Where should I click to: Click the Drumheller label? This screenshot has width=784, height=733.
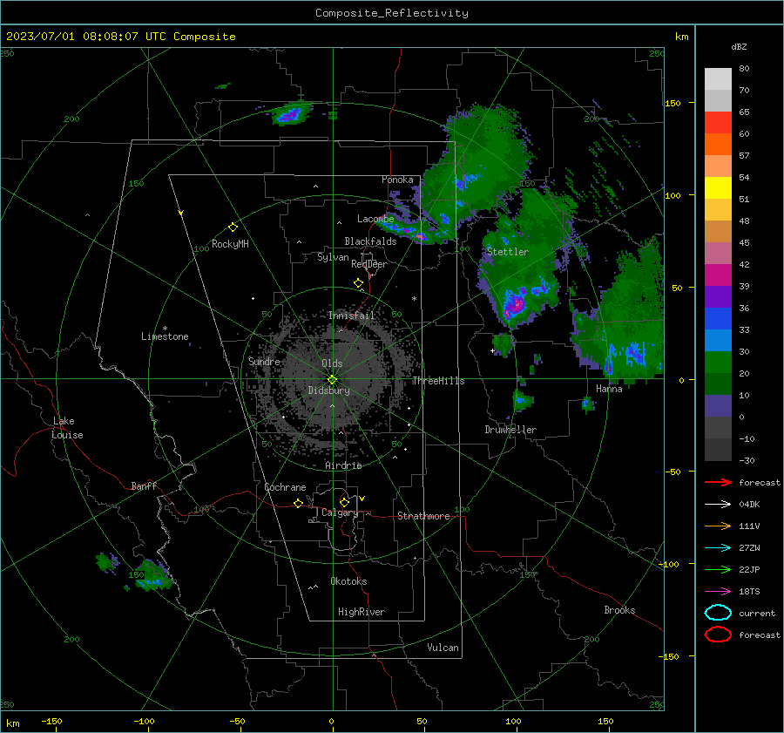click(x=510, y=430)
